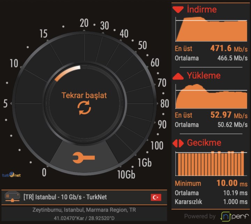Open settings via the wrench icon
251x224 pixels.
(84, 158)
